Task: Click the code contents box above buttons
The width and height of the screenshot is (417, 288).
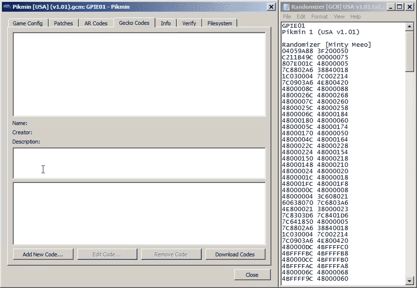Action: pos(139,214)
